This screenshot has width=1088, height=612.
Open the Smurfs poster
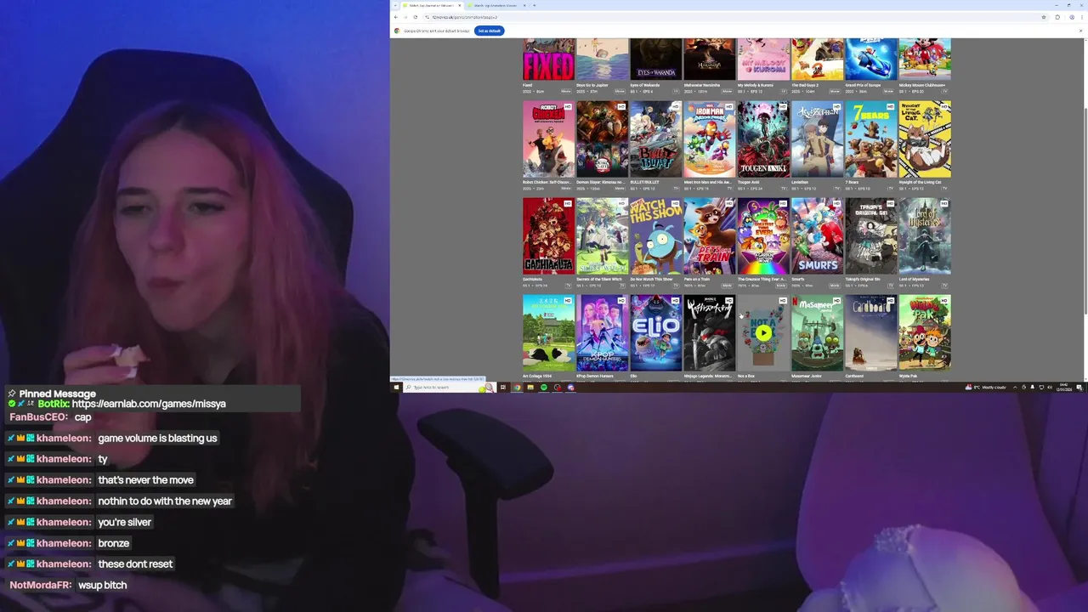point(817,236)
